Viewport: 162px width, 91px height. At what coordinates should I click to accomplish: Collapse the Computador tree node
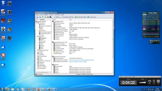pyautogui.click(x=37, y=23)
